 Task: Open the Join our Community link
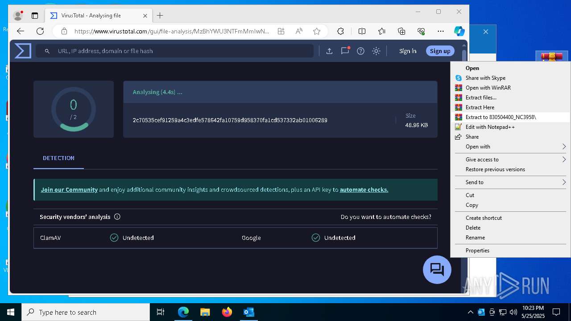click(x=69, y=189)
